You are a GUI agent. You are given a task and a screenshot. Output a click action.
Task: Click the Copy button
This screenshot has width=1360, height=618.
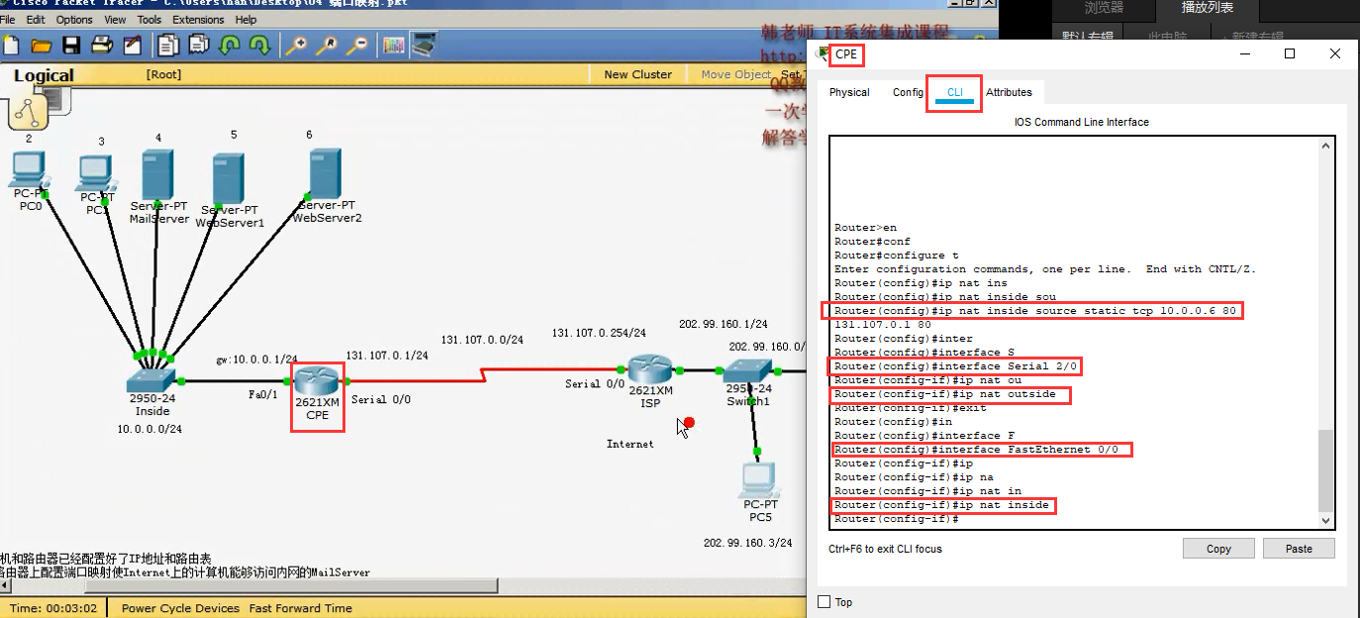tap(1218, 549)
